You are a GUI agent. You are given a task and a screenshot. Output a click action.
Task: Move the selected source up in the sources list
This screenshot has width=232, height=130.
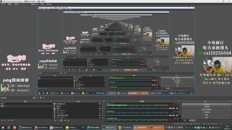click(x=65, y=120)
